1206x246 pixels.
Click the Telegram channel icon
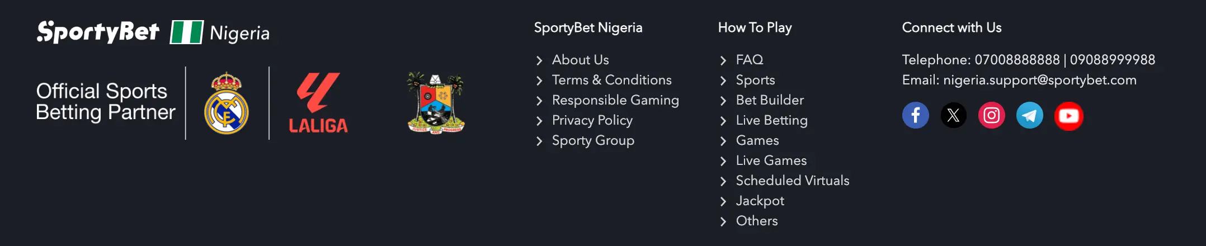(1029, 116)
